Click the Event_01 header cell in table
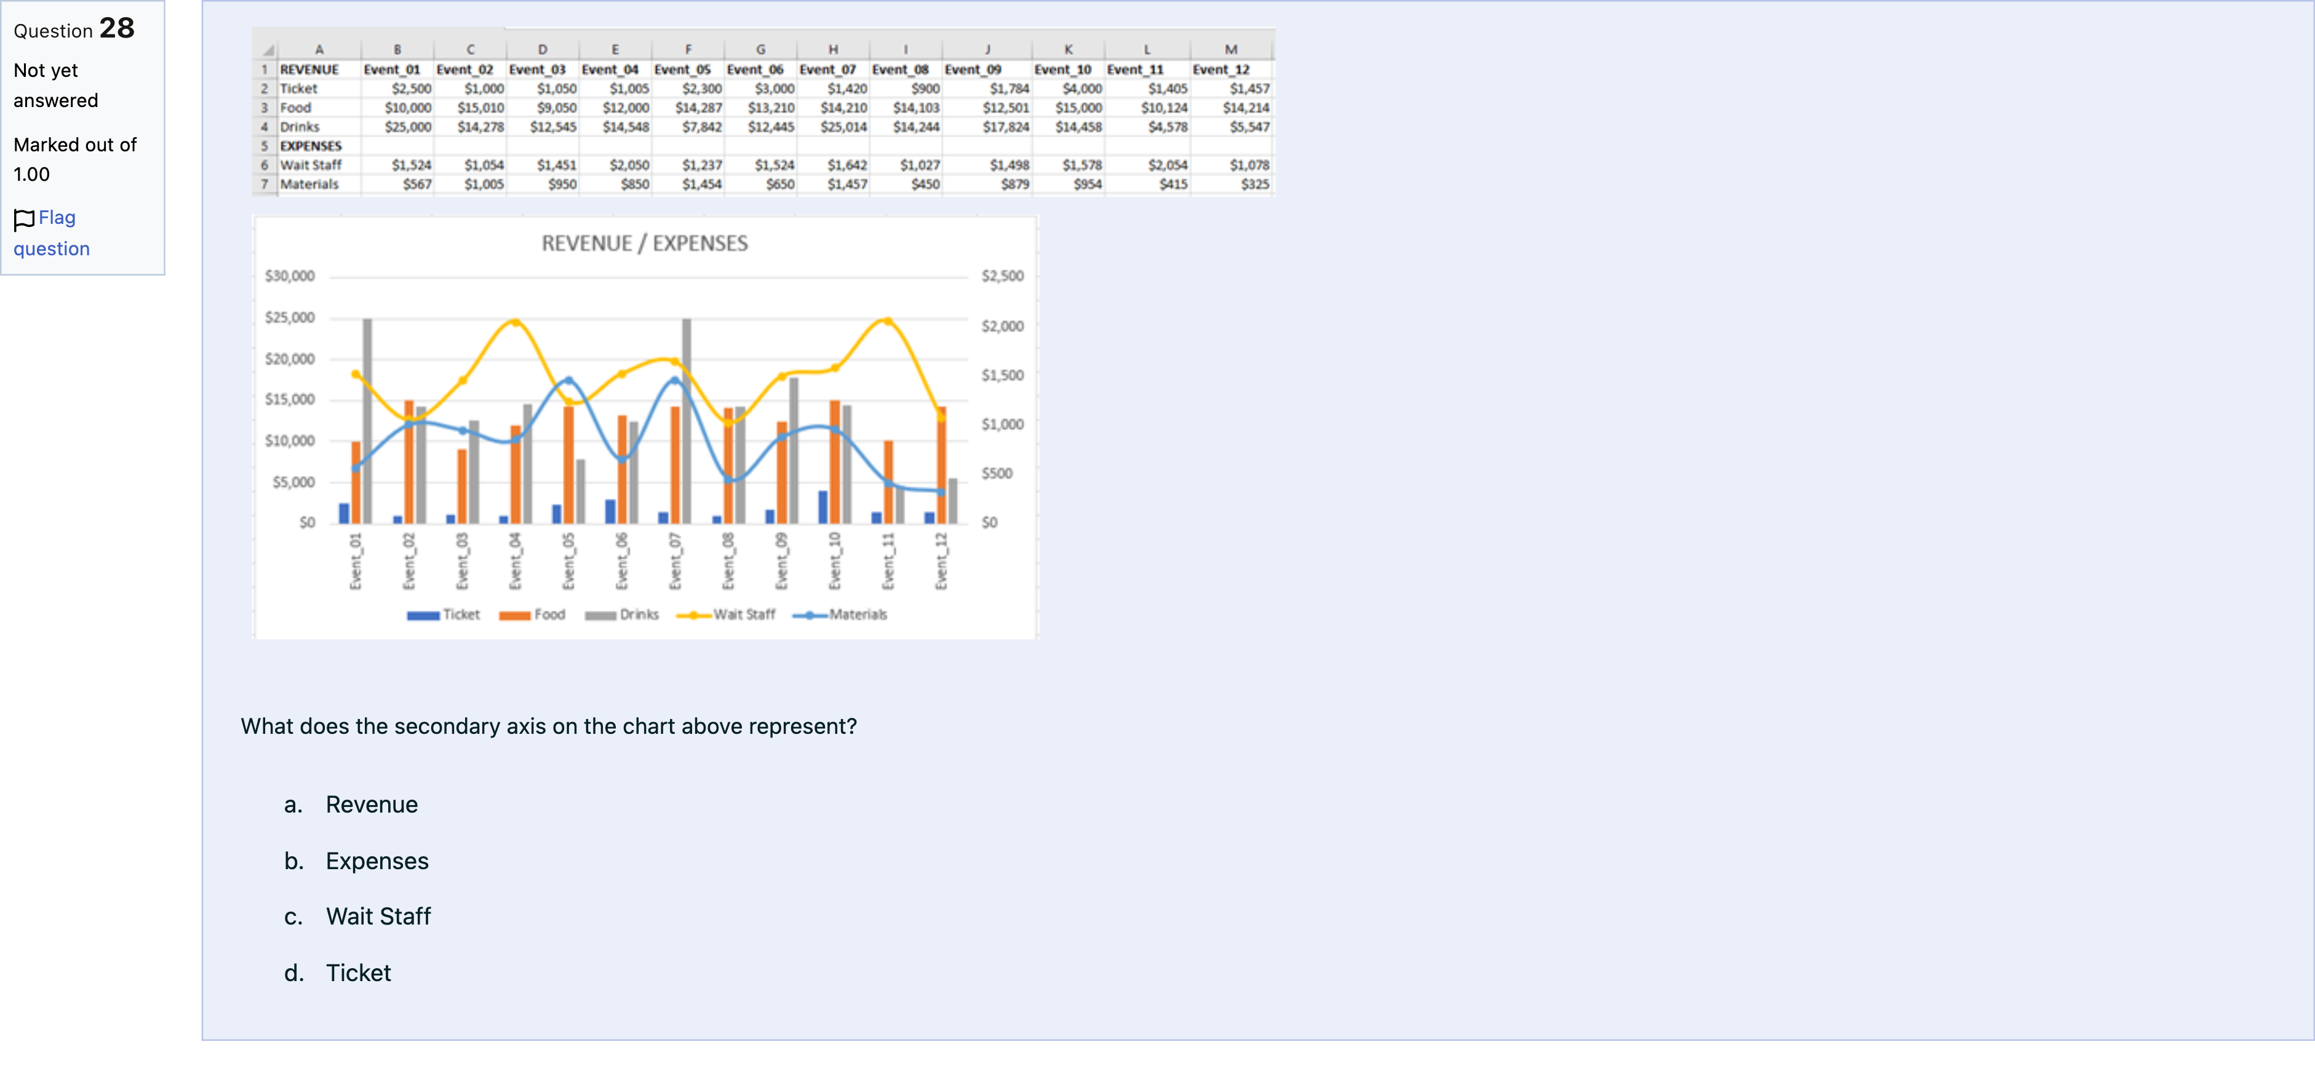 [392, 70]
